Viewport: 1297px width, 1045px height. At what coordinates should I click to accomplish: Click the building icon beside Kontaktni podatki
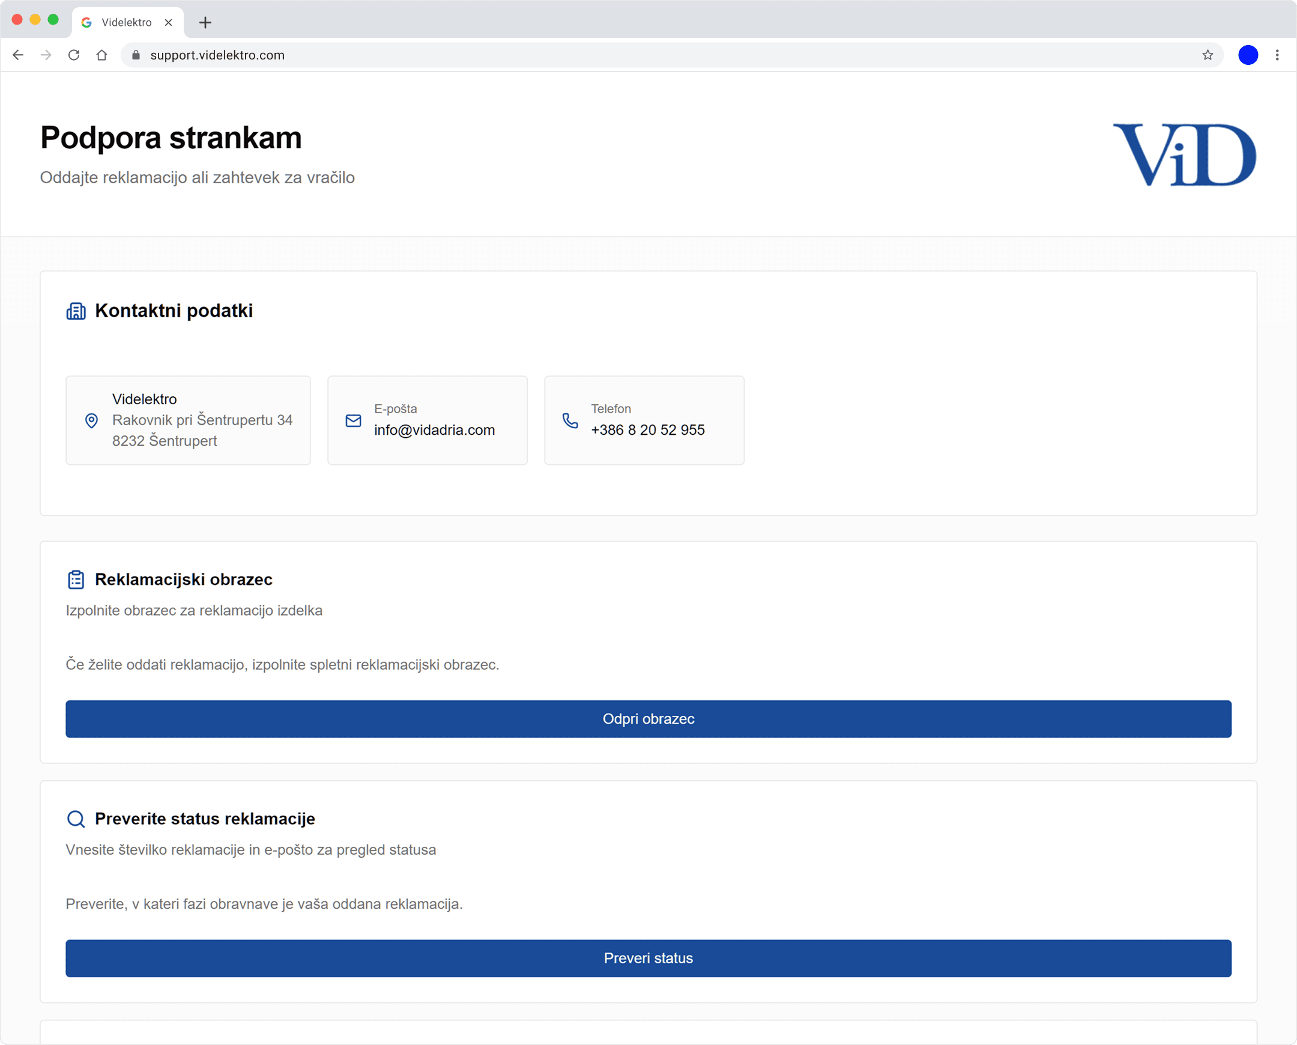76,311
